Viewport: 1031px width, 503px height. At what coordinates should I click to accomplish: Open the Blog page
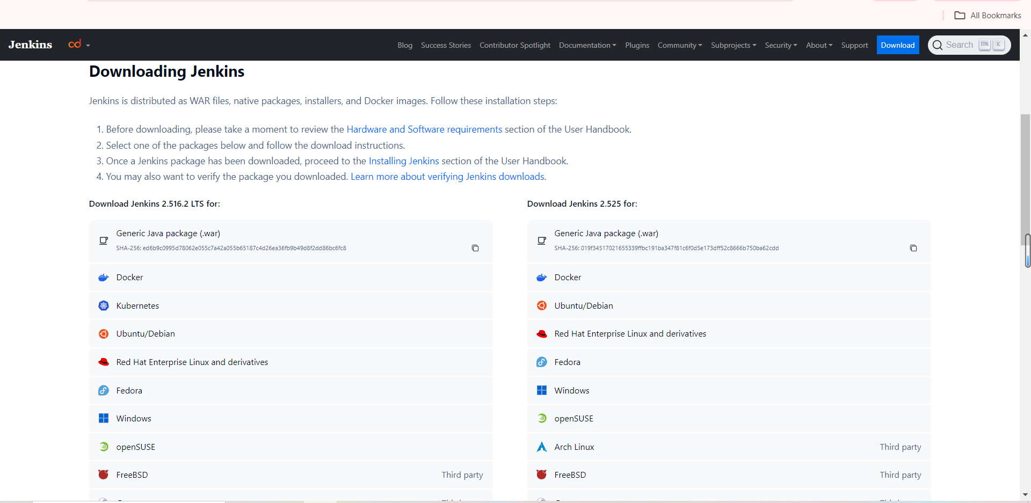click(x=405, y=45)
